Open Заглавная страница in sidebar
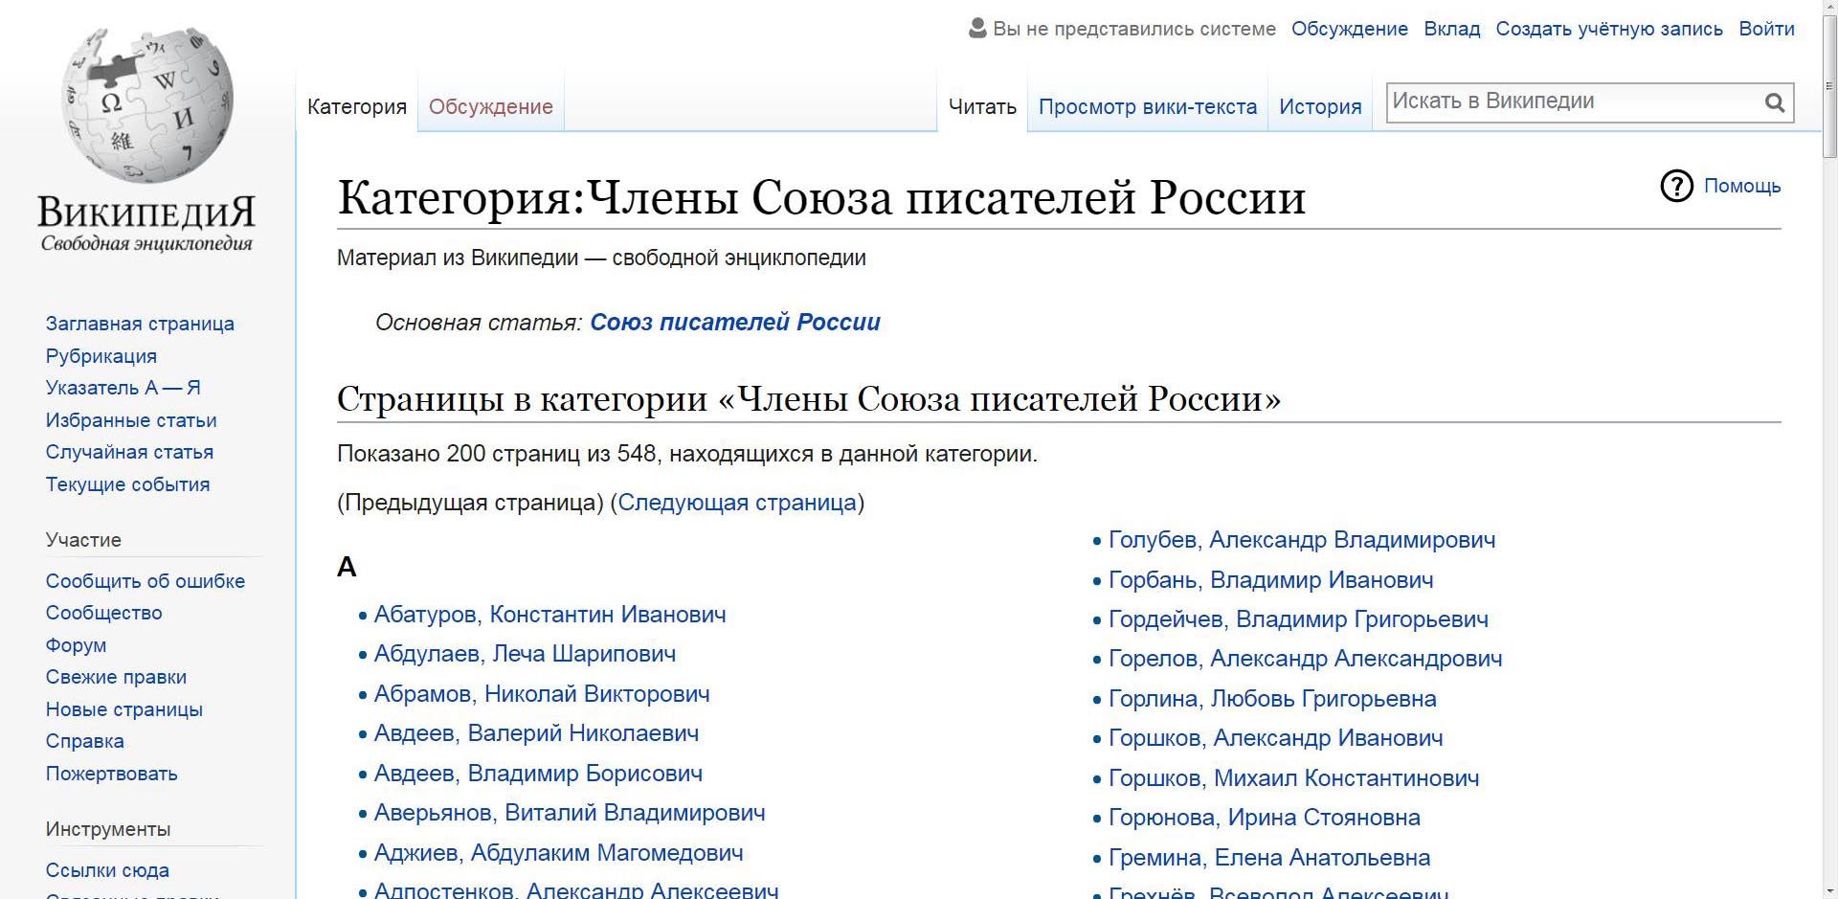This screenshot has width=1838, height=899. (140, 324)
